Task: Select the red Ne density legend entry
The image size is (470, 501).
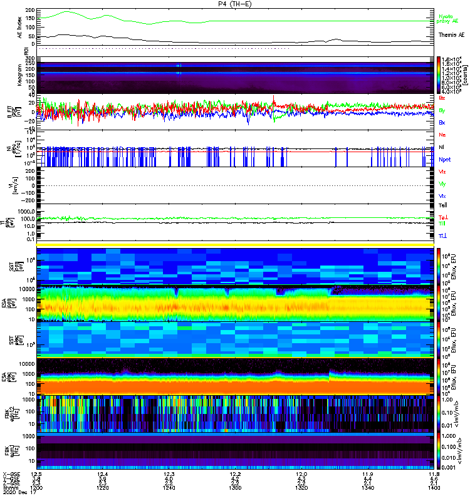Action: click(x=442, y=135)
